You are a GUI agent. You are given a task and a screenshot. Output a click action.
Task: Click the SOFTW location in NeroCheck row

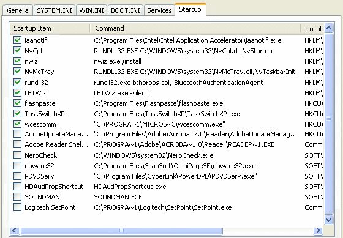coord(314,155)
